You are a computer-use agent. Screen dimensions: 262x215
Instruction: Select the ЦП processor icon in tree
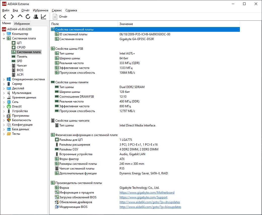point(14,43)
